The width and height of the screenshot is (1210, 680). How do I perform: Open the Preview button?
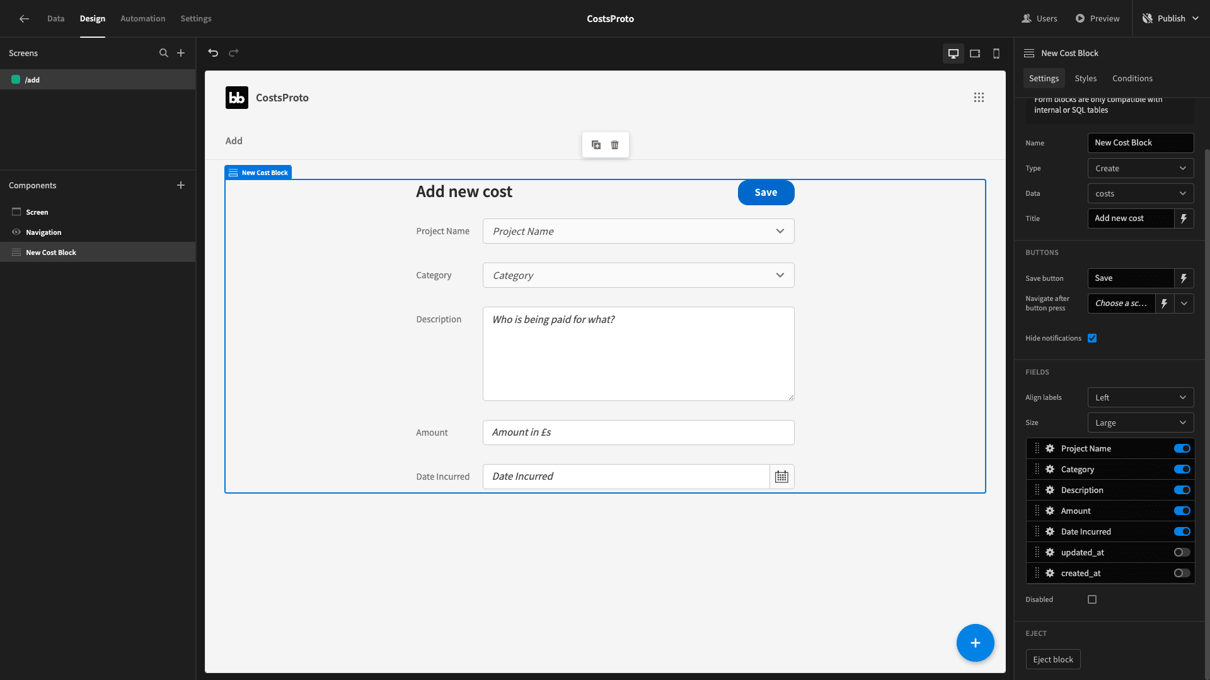click(x=1097, y=19)
